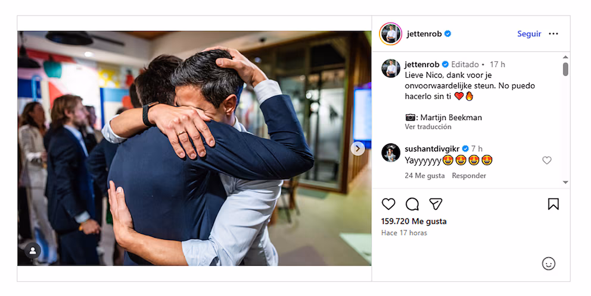Open the emoji picker smiley icon
Screen dimensions: 591x296
[549, 264]
